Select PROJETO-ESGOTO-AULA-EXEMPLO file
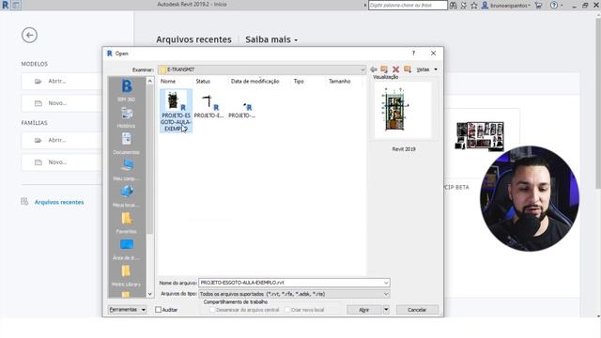This screenshot has height=338, width=601. 176,111
